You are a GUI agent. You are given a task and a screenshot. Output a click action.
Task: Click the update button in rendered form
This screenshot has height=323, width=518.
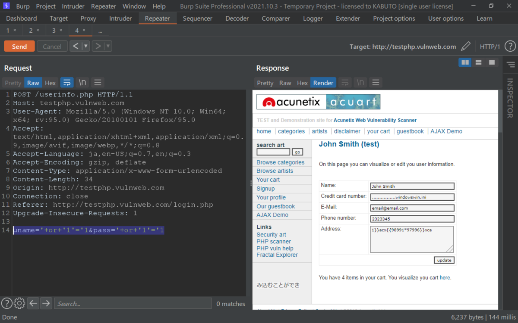coord(444,260)
